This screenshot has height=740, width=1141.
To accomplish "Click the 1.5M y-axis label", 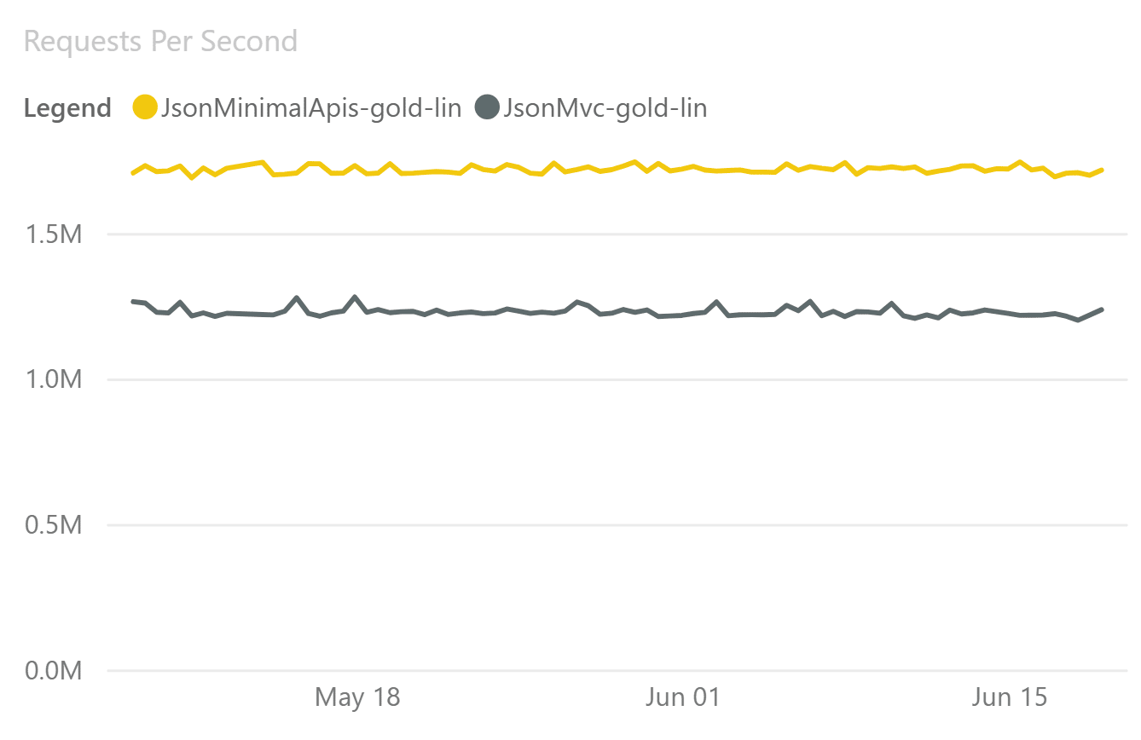I will (54, 234).
